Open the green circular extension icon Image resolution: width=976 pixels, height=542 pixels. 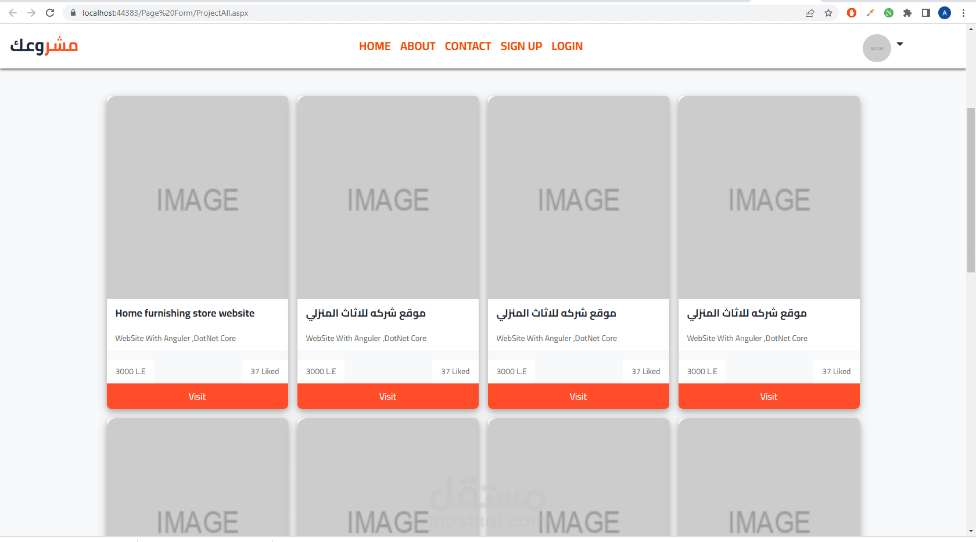(889, 13)
